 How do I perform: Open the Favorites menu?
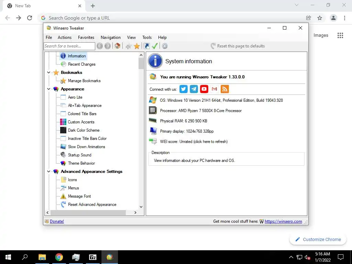click(x=86, y=37)
